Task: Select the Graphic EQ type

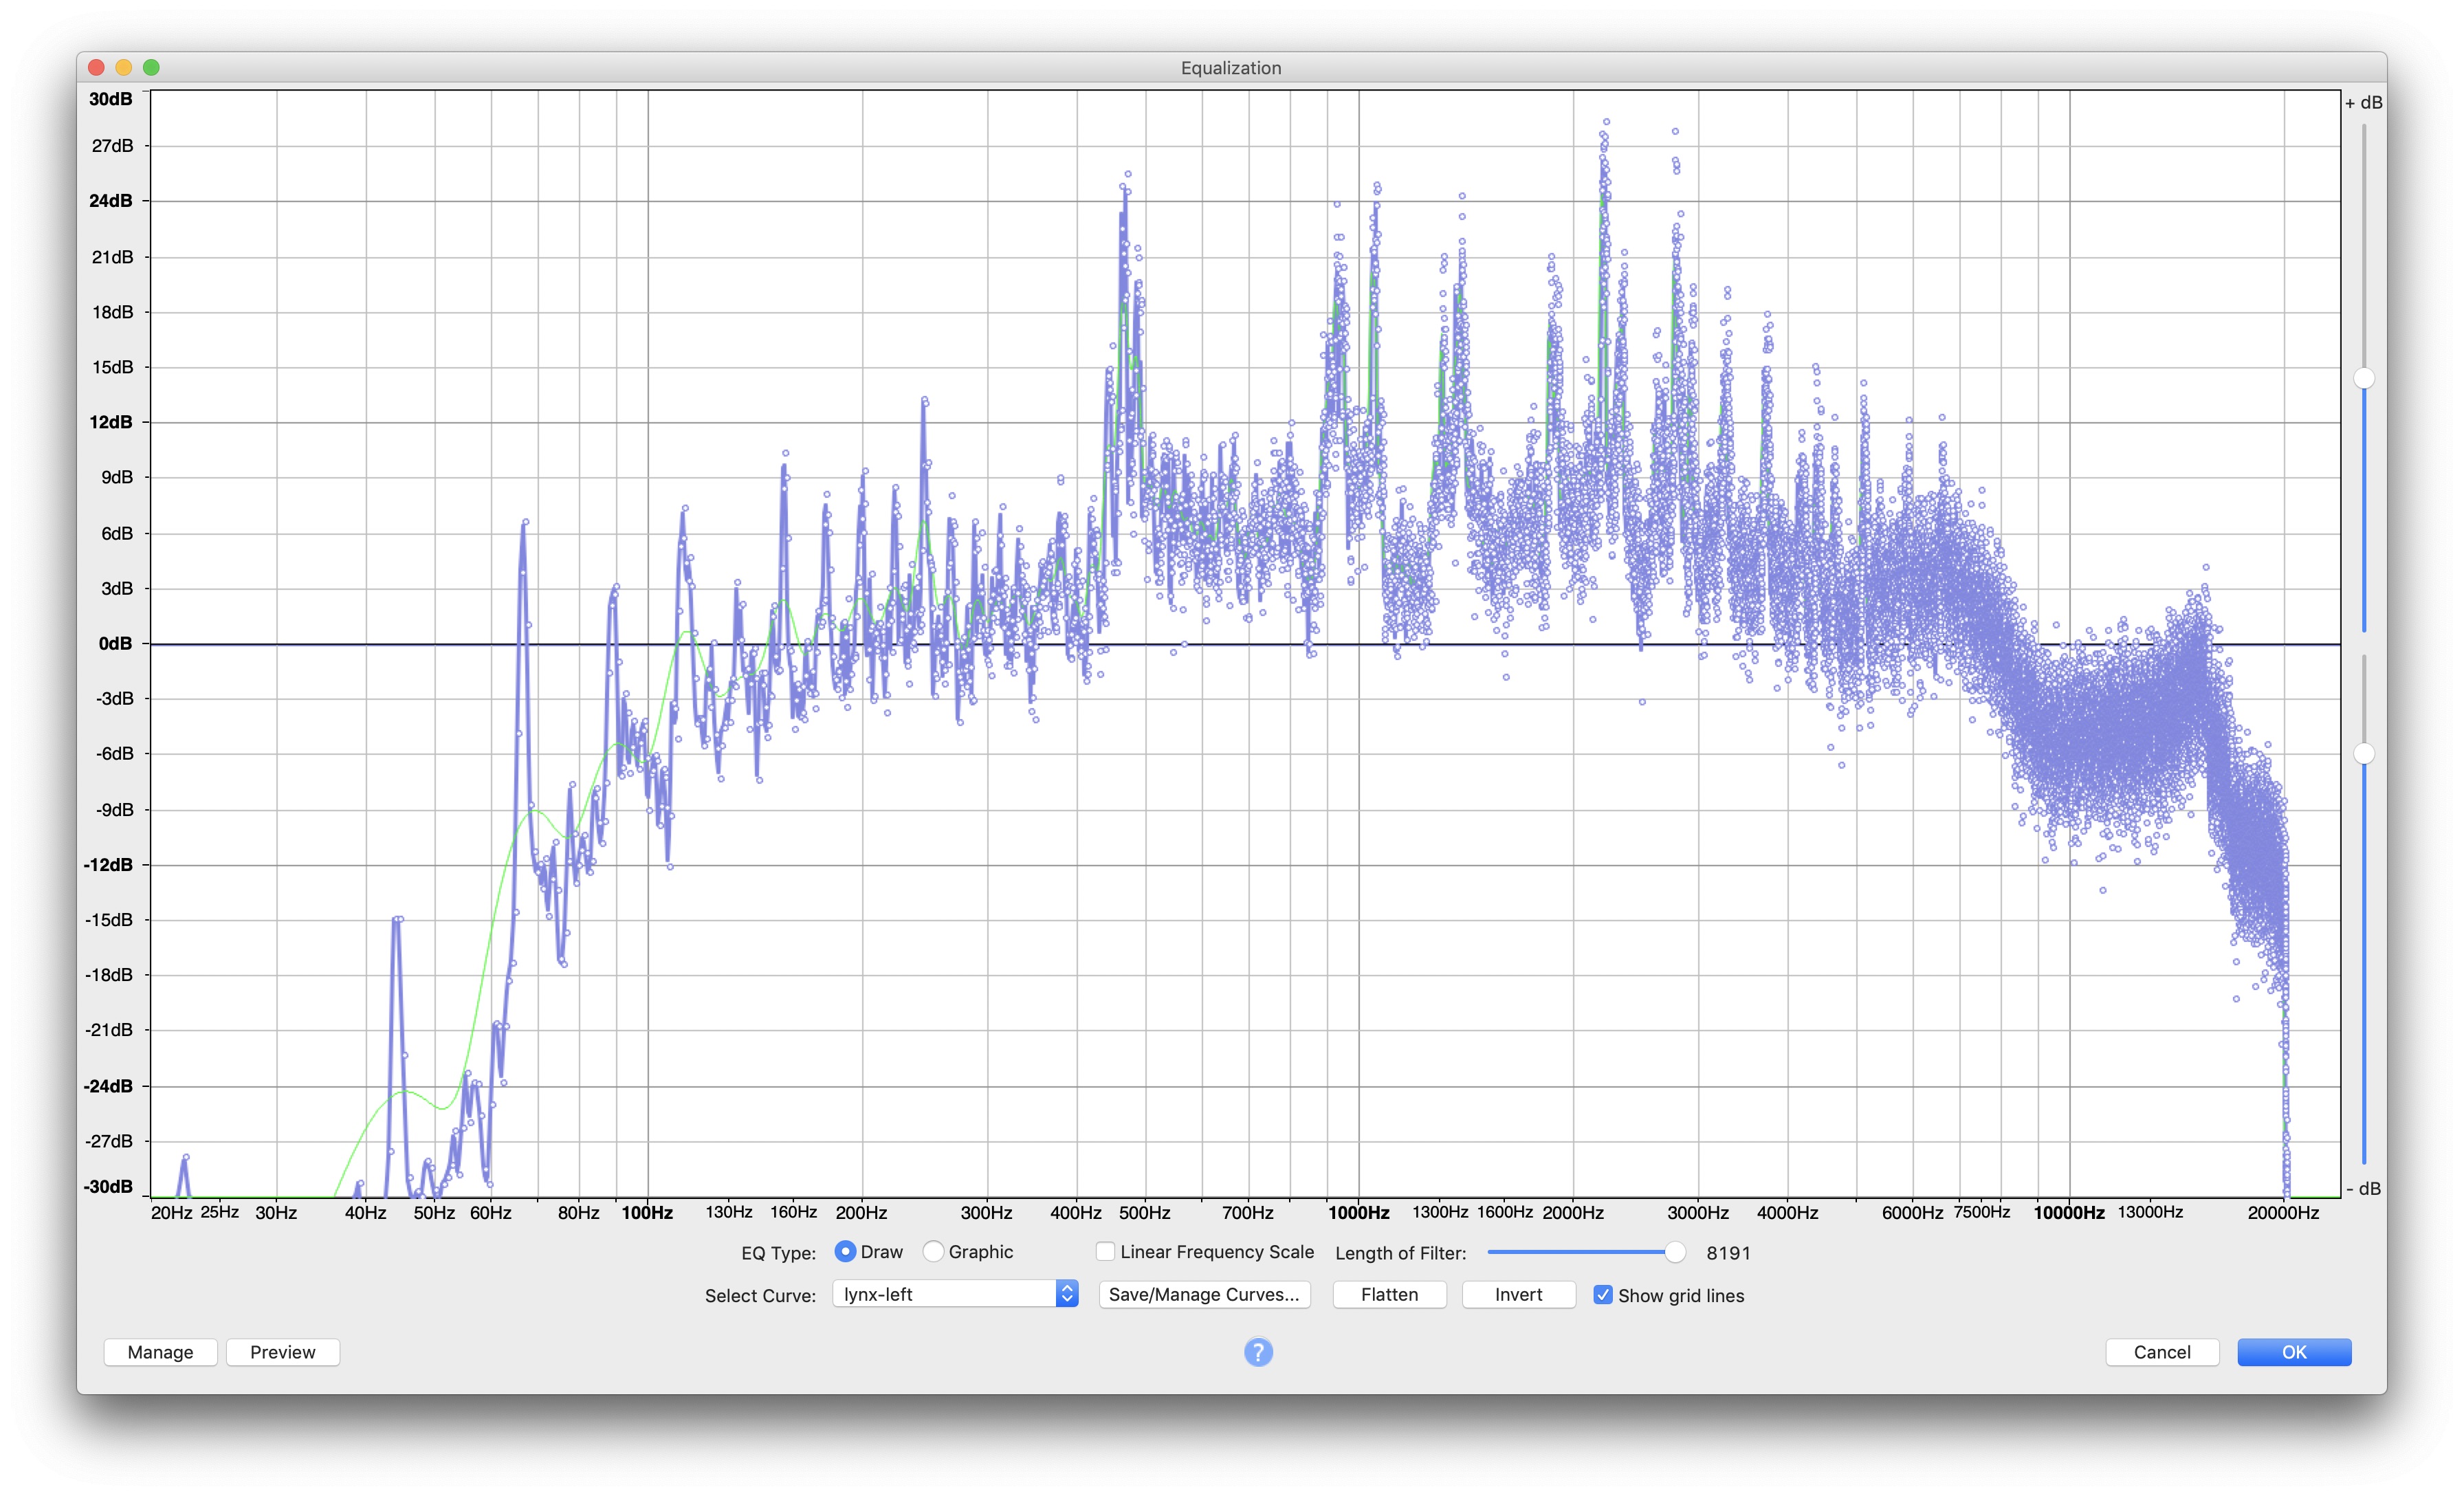Action: [933, 1251]
